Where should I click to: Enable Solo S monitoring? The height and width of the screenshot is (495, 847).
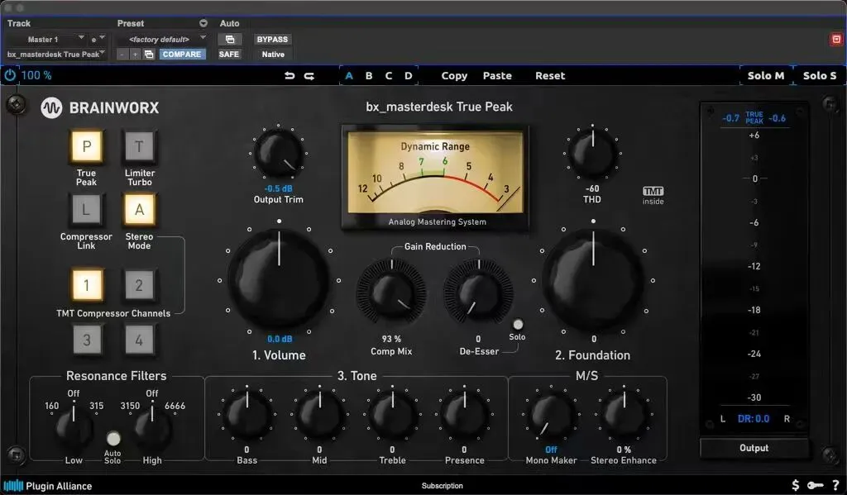820,75
